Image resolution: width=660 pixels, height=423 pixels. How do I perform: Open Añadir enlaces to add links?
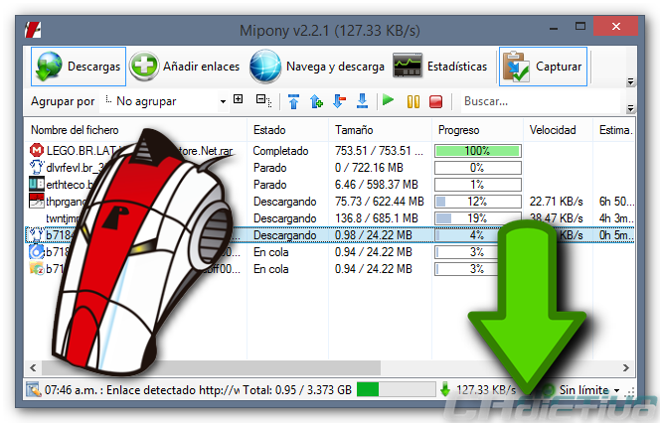click(184, 67)
